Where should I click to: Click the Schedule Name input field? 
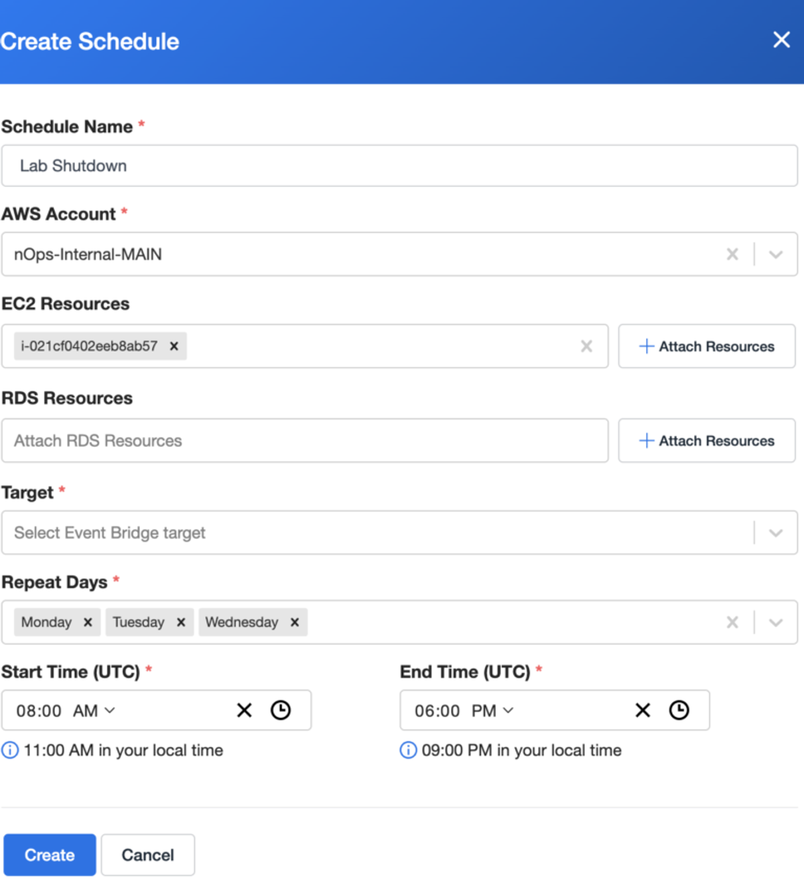(399, 166)
